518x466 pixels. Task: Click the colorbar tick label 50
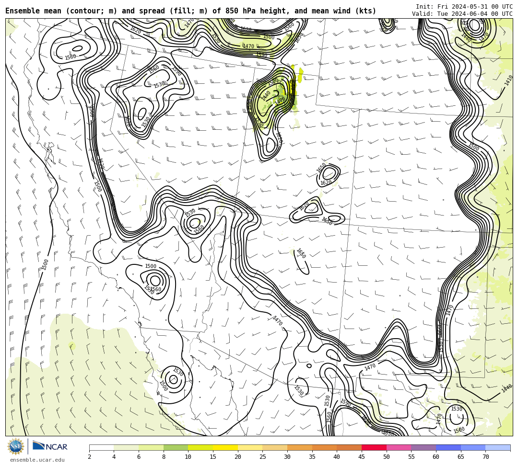point(387,457)
